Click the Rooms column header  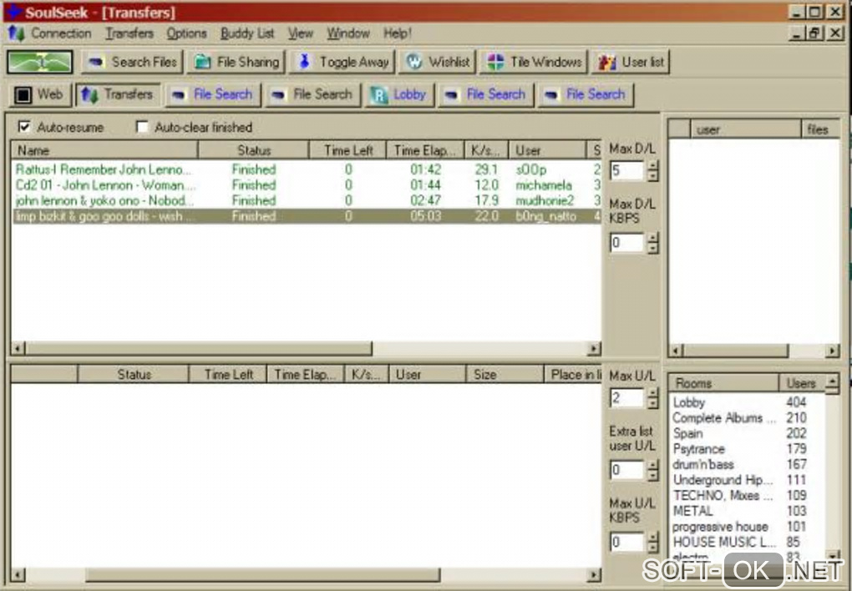tap(723, 383)
